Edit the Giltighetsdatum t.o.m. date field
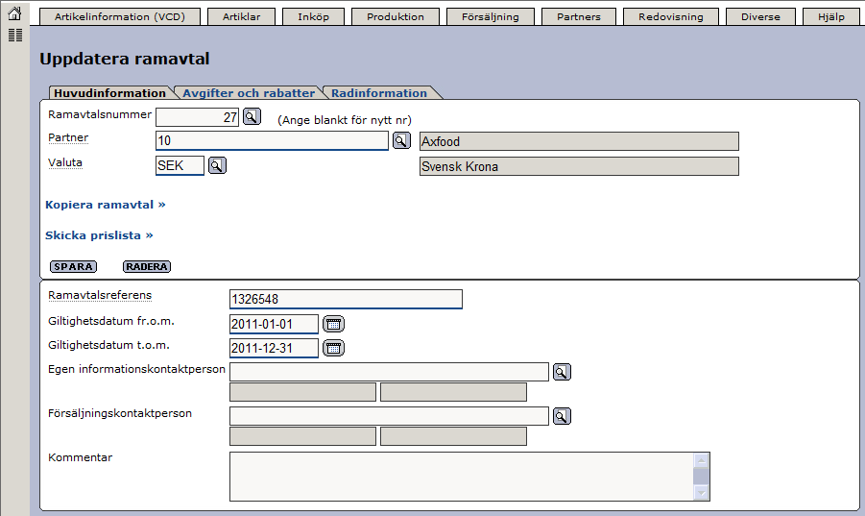Image resolution: width=865 pixels, height=516 pixels. point(274,348)
